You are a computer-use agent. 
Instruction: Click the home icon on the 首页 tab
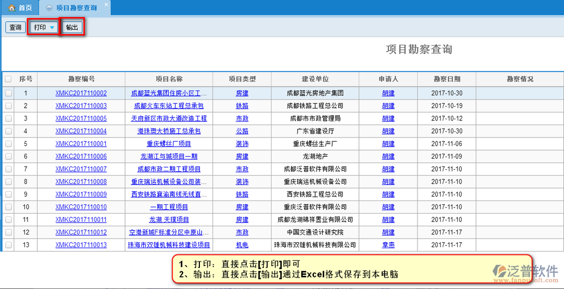(x=11, y=8)
